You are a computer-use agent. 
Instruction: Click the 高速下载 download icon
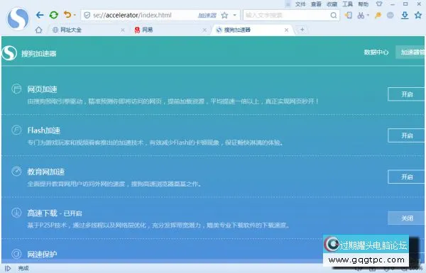click(x=16, y=213)
